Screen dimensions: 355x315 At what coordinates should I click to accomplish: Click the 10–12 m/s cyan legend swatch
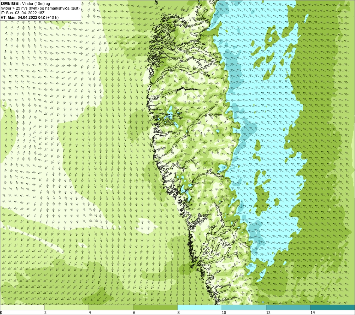[x=244, y=307]
